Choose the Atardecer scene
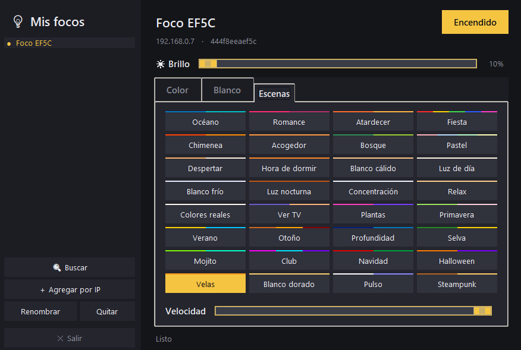521x350 pixels. click(x=373, y=121)
